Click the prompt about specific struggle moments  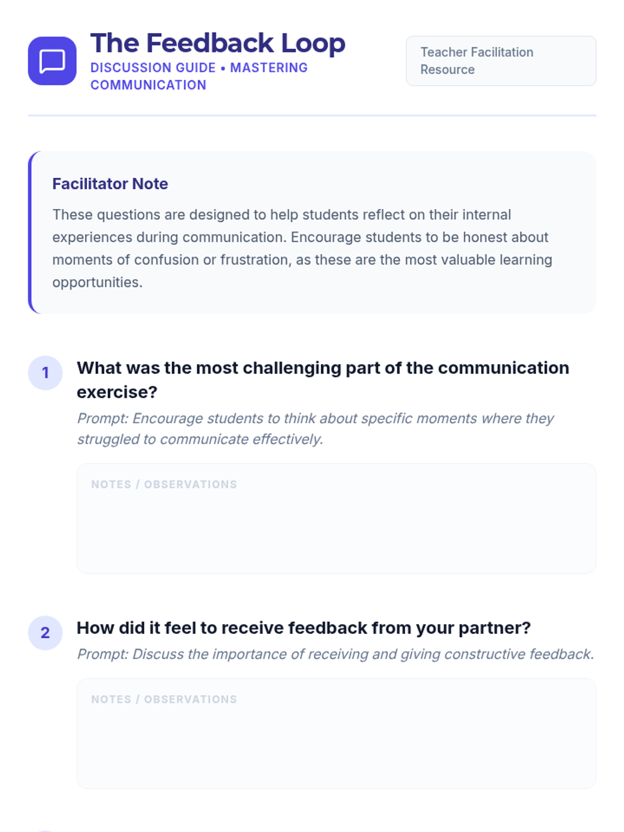tap(315, 428)
